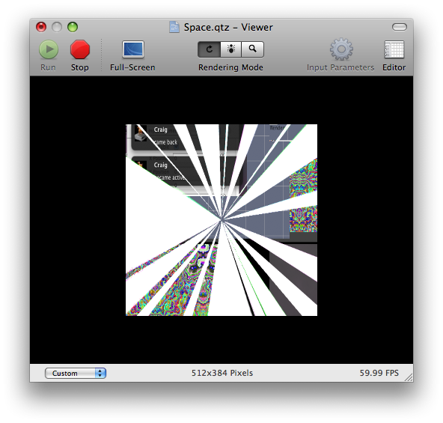Stop the composition with the red octagon
This screenshot has height=423, width=443.
(80, 49)
